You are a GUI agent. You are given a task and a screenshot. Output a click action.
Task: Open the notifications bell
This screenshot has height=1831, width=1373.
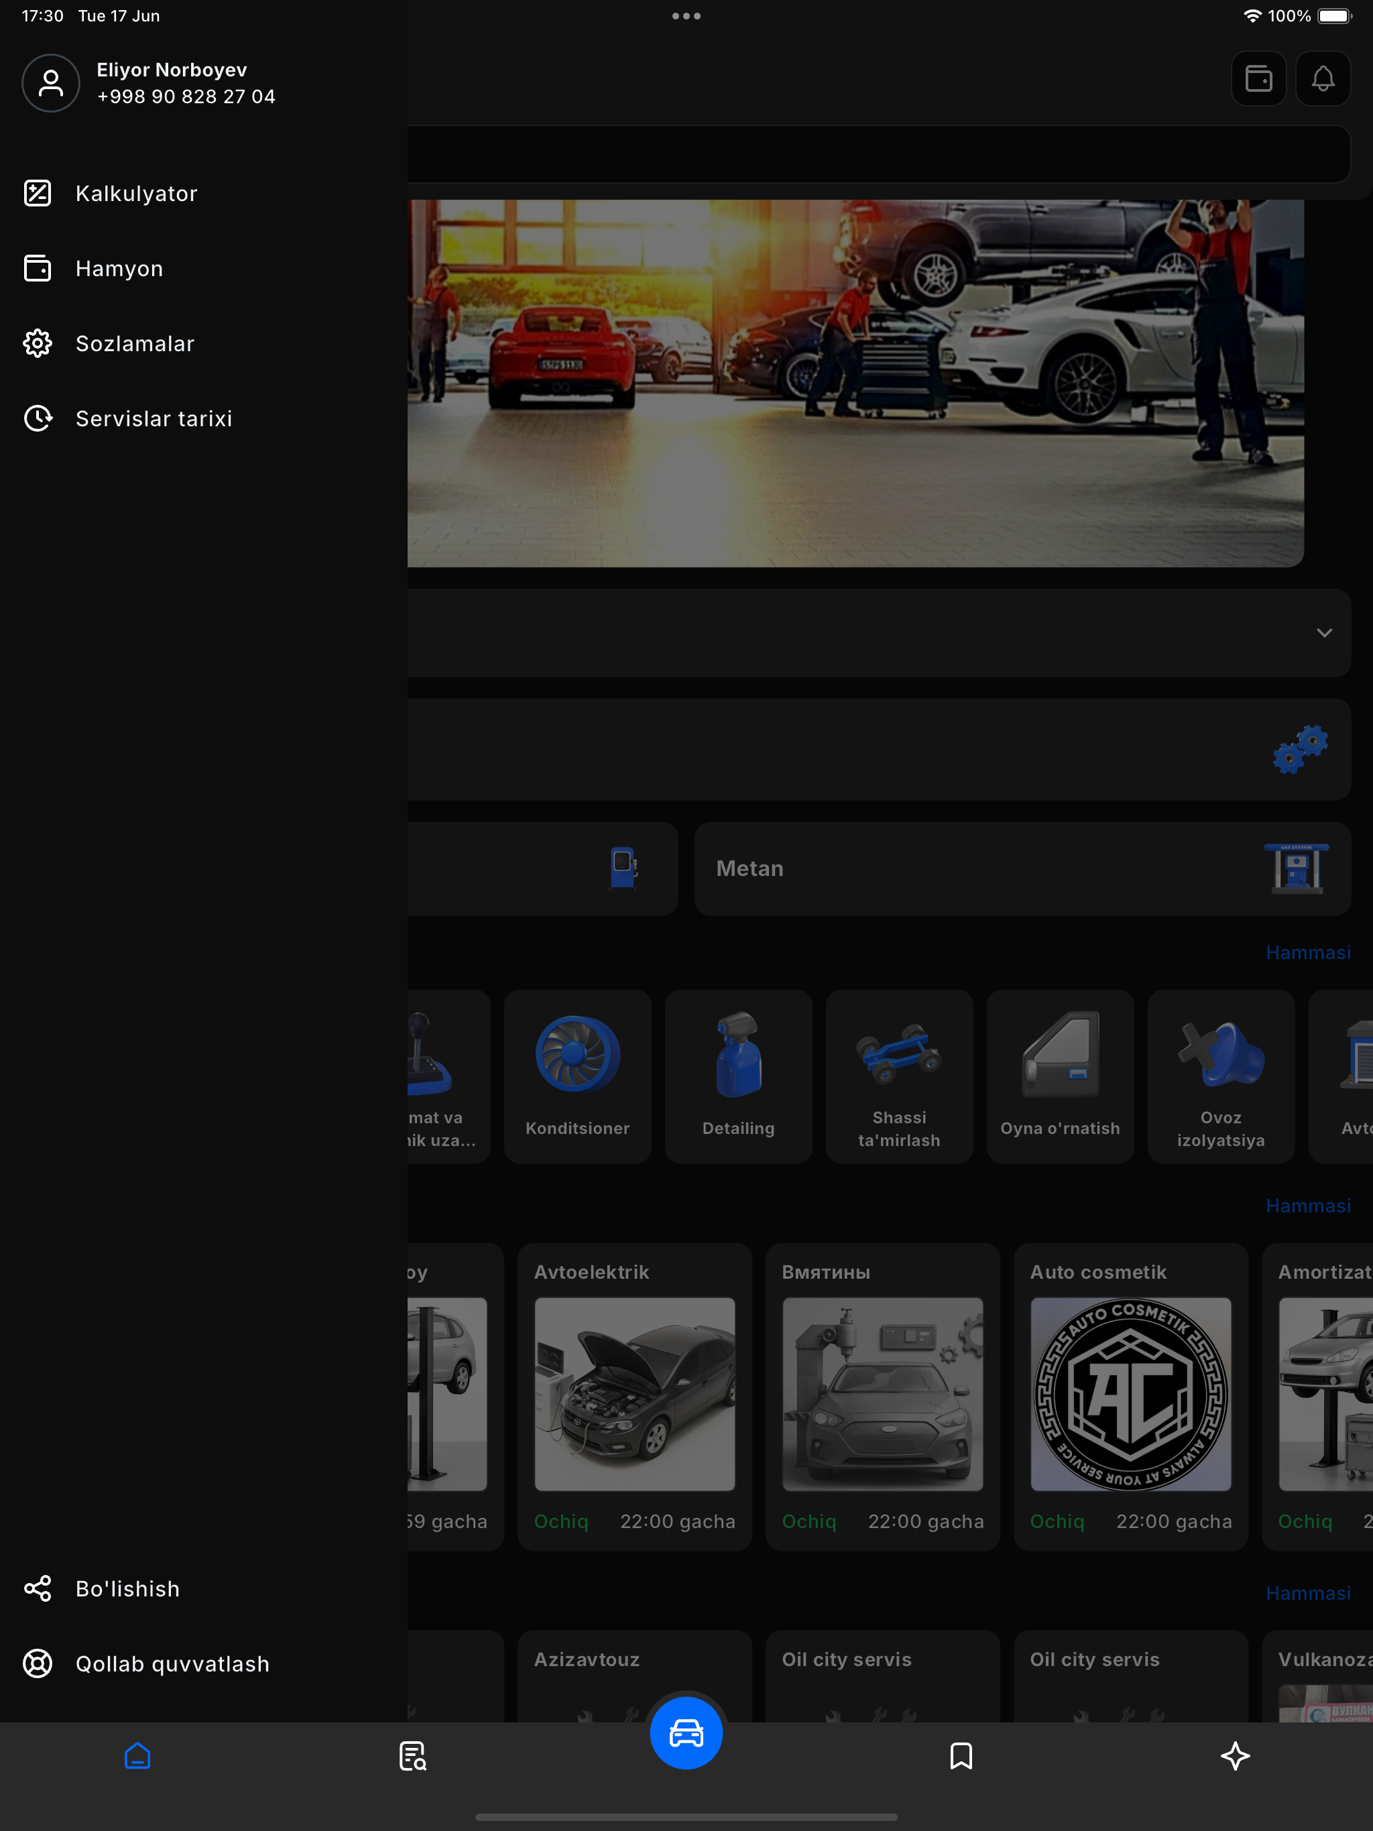(1323, 78)
